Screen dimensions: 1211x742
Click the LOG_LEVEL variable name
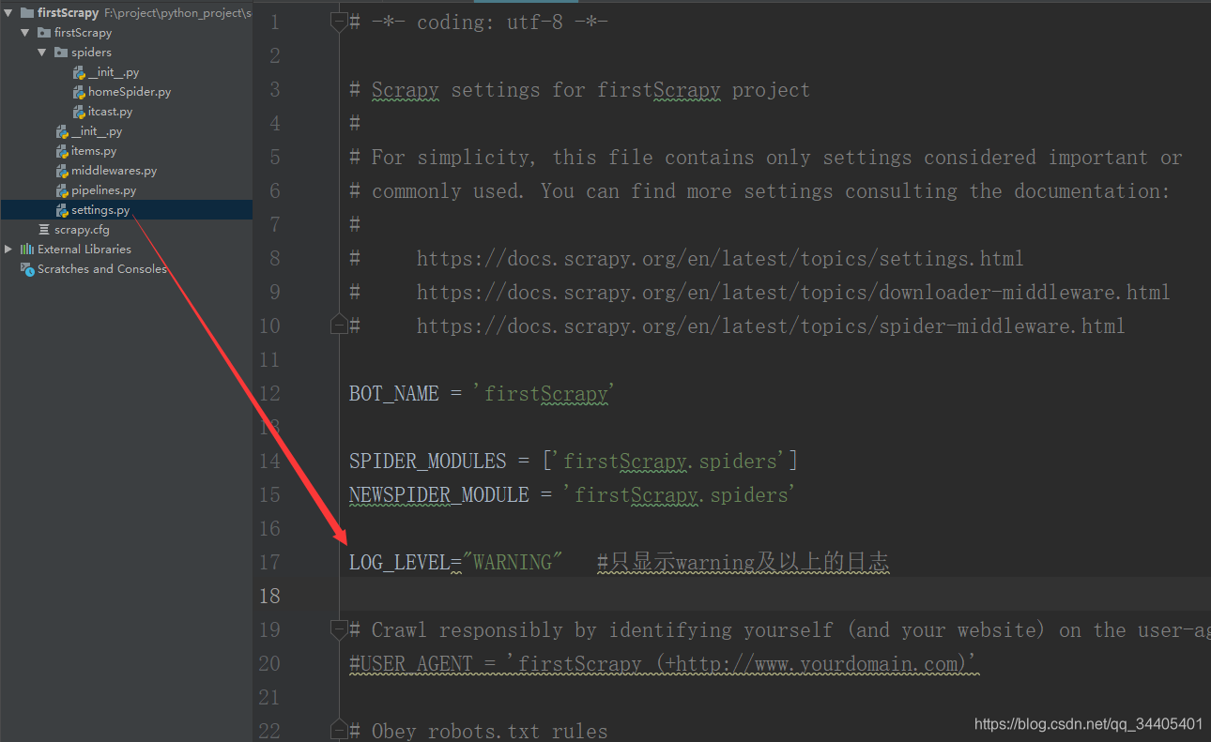399,562
